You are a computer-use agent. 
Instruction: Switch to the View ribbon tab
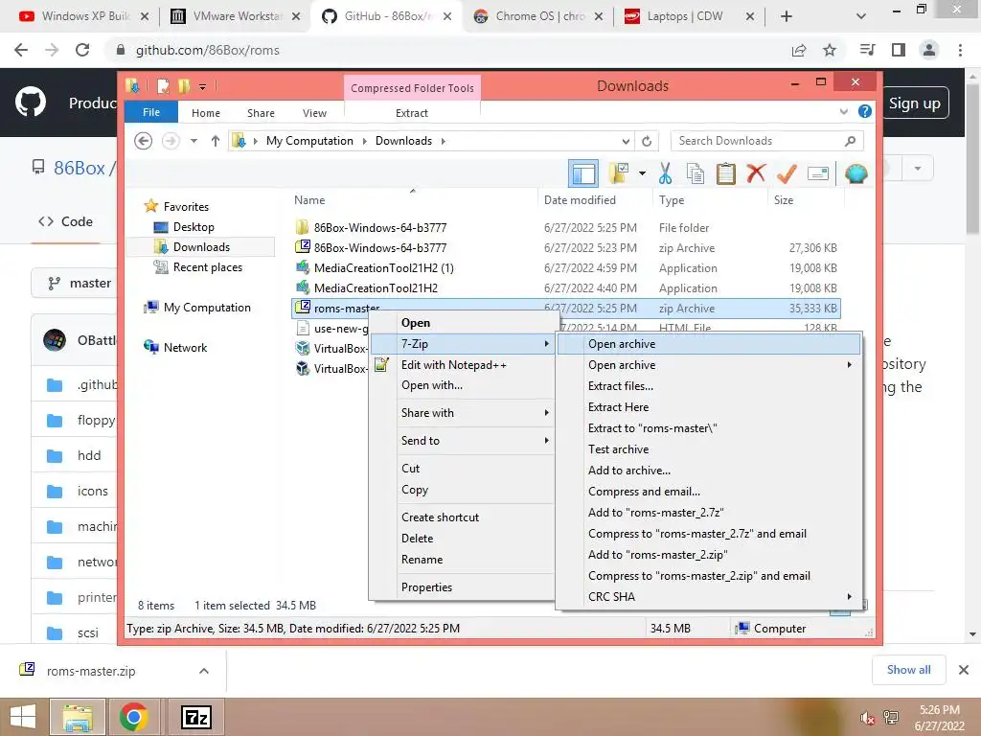(x=314, y=113)
